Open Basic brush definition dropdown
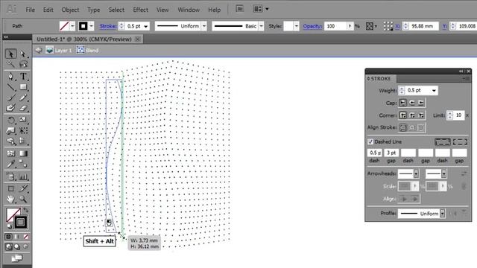Viewport: 477px width, 268px height. coord(261,26)
